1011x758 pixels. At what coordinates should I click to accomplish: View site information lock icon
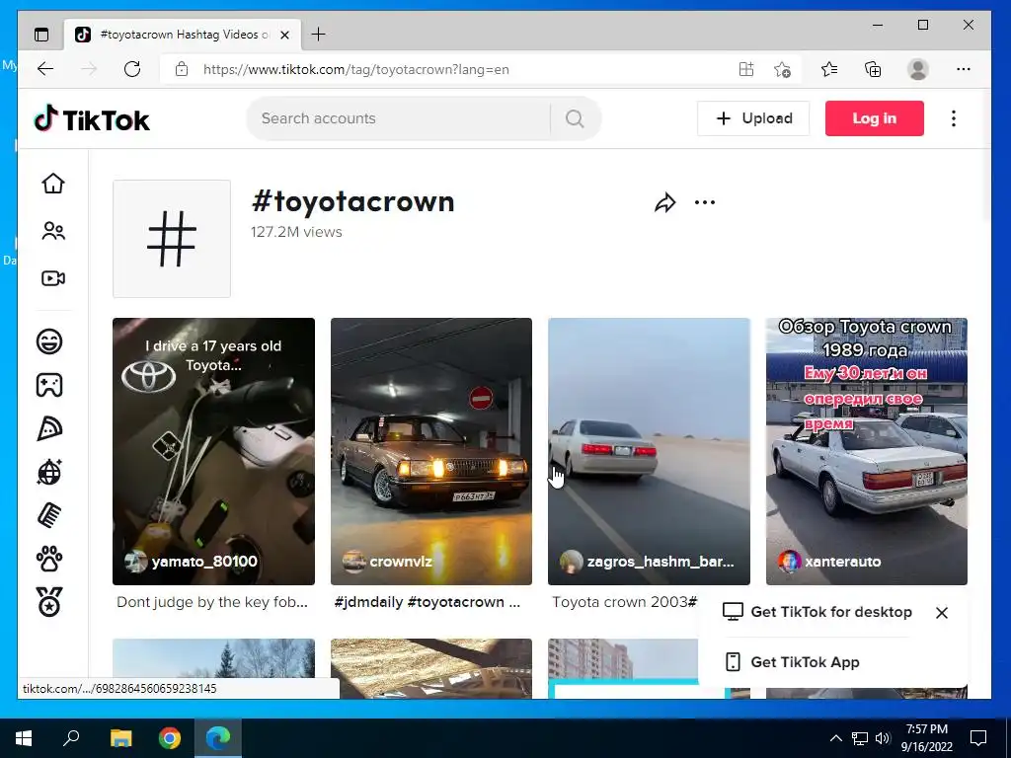[182, 69]
